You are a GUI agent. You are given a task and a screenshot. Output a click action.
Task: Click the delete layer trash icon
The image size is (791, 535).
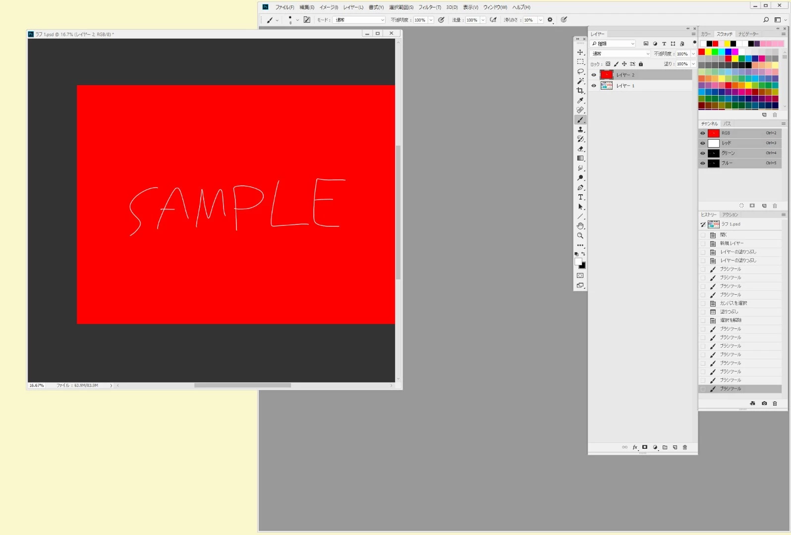coord(685,447)
